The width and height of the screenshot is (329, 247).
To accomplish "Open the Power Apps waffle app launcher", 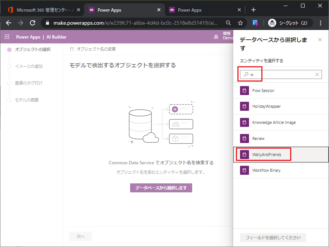I will (x=7, y=37).
